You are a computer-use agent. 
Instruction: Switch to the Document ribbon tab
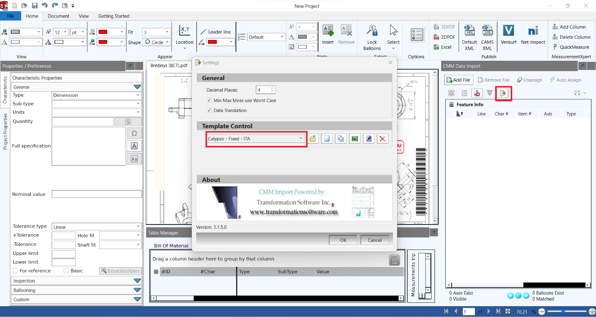58,16
